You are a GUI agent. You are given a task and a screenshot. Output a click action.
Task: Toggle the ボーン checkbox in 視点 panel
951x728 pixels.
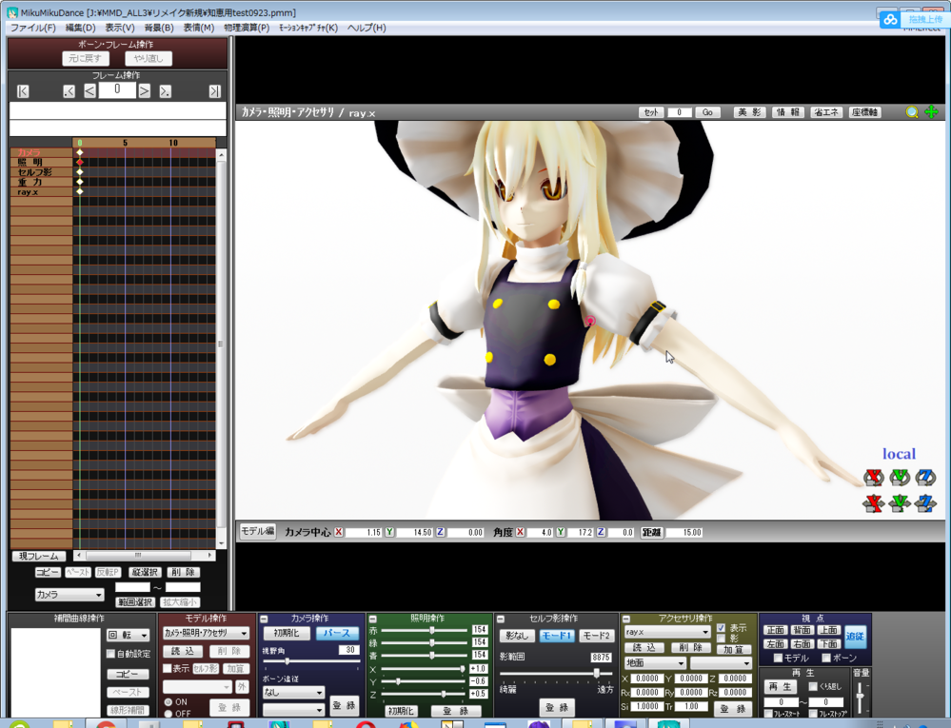(x=825, y=658)
